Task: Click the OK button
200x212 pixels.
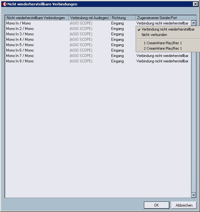Action: click(156, 205)
